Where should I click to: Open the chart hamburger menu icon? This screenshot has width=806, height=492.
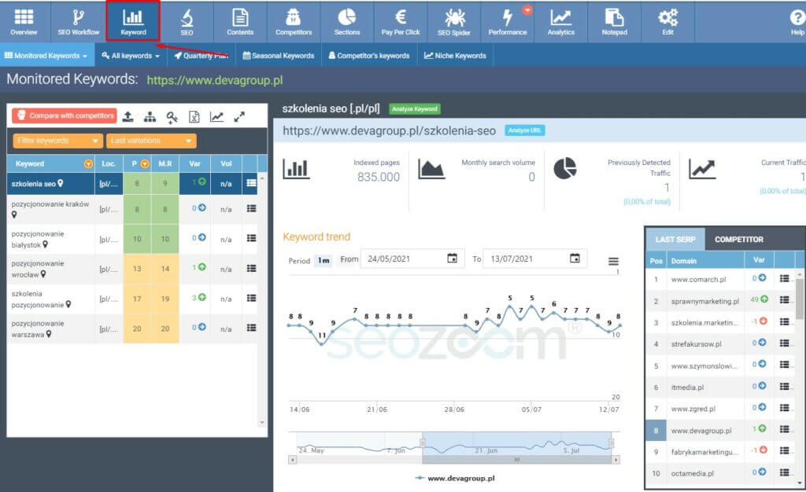[x=613, y=262]
